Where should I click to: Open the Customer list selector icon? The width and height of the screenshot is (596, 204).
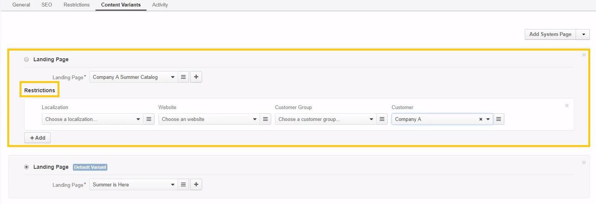point(499,119)
